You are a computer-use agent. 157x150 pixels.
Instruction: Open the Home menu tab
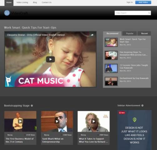tap(9, 3)
